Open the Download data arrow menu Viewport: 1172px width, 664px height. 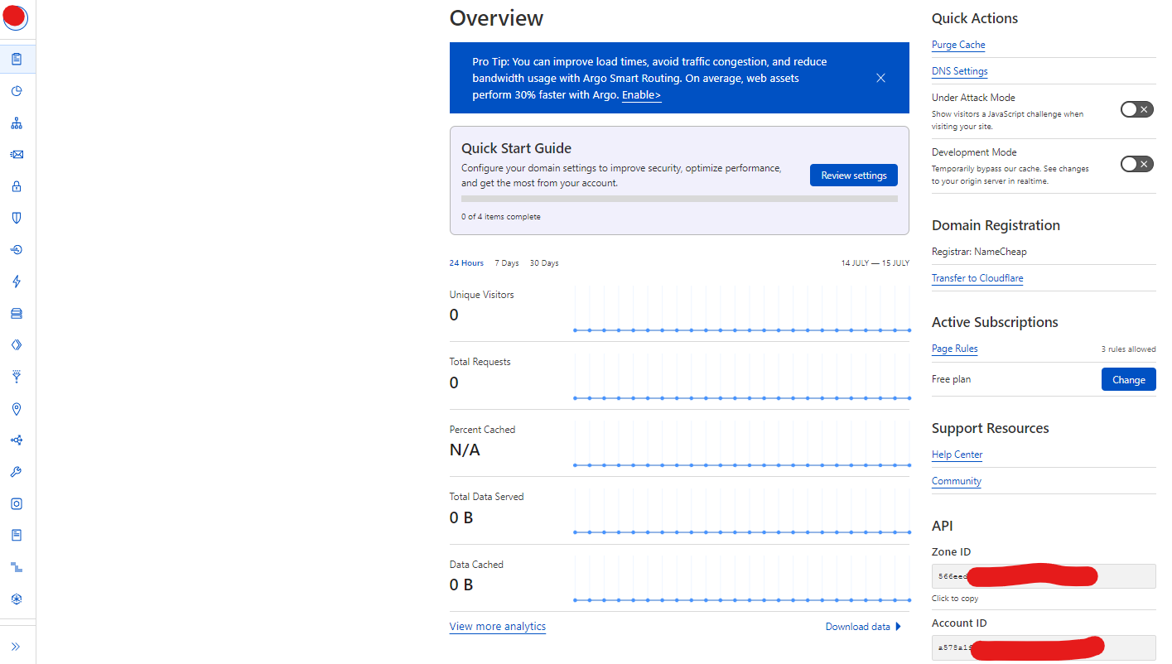click(x=898, y=627)
